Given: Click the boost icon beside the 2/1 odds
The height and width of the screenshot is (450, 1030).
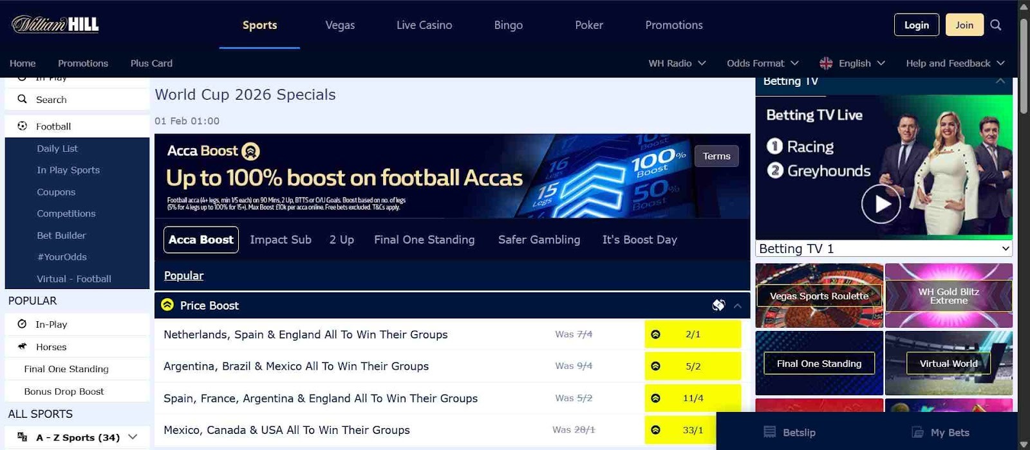Looking at the screenshot, I should click(x=656, y=334).
